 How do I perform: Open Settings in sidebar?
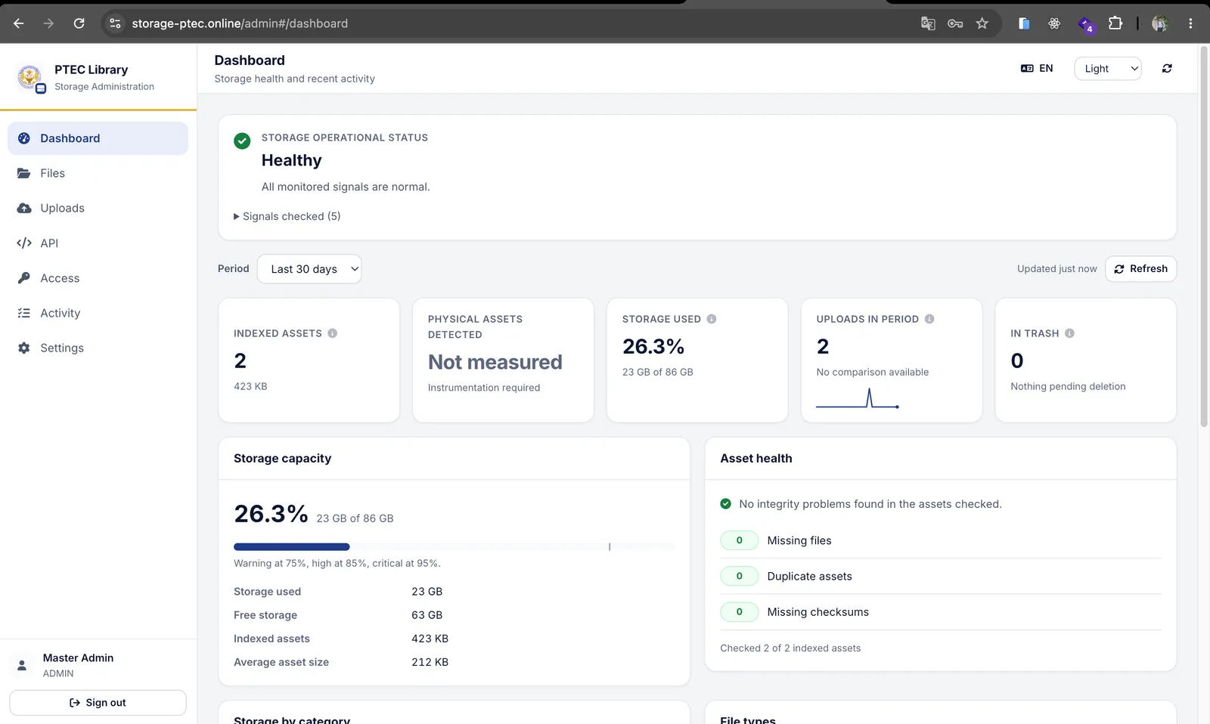pyautogui.click(x=98, y=348)
